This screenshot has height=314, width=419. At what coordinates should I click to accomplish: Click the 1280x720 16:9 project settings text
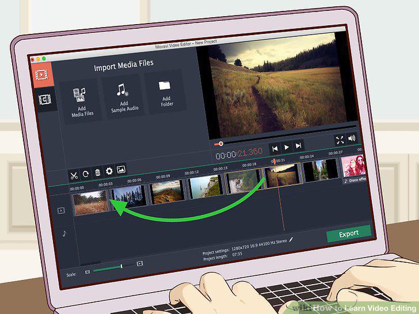coord(258,246)
